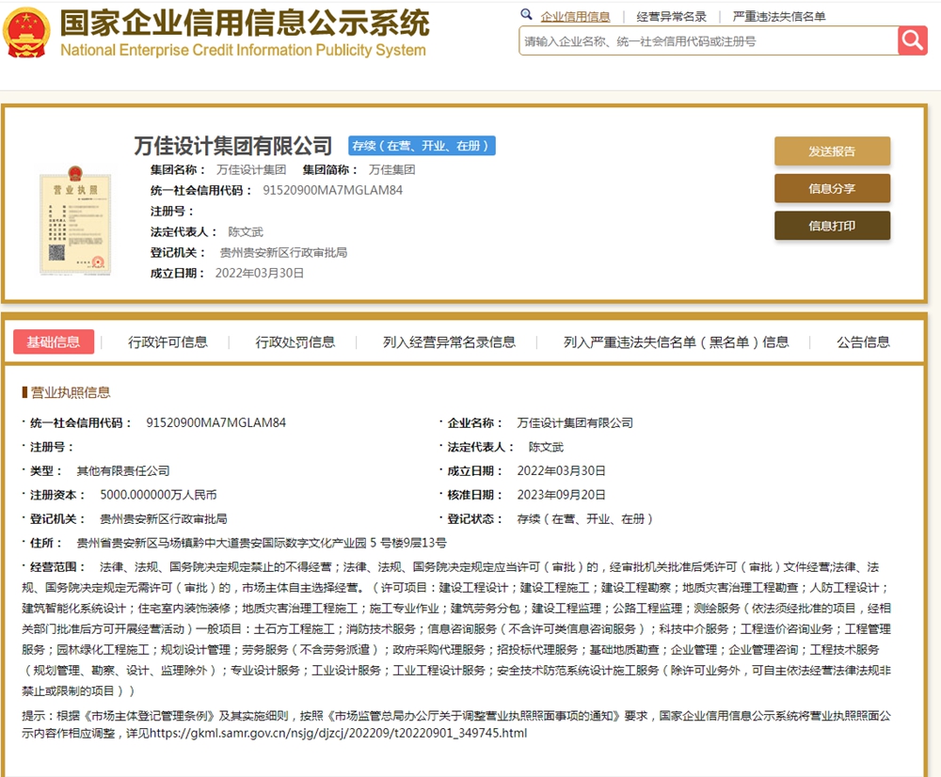Screen dimensions: 941x777
Task: Click credit code 91520900MA7MGLAM84 in header card
Action: (332, 190)
